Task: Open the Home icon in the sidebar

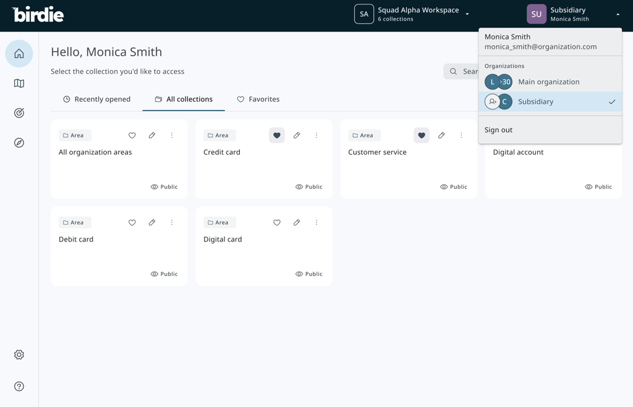Action: [19, 54]
